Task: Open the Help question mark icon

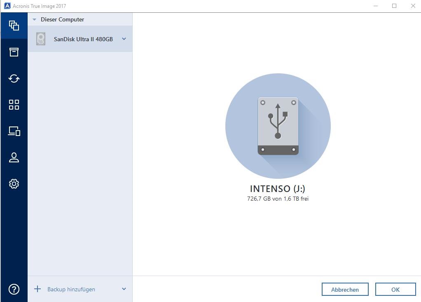Action: pos(14,289)
